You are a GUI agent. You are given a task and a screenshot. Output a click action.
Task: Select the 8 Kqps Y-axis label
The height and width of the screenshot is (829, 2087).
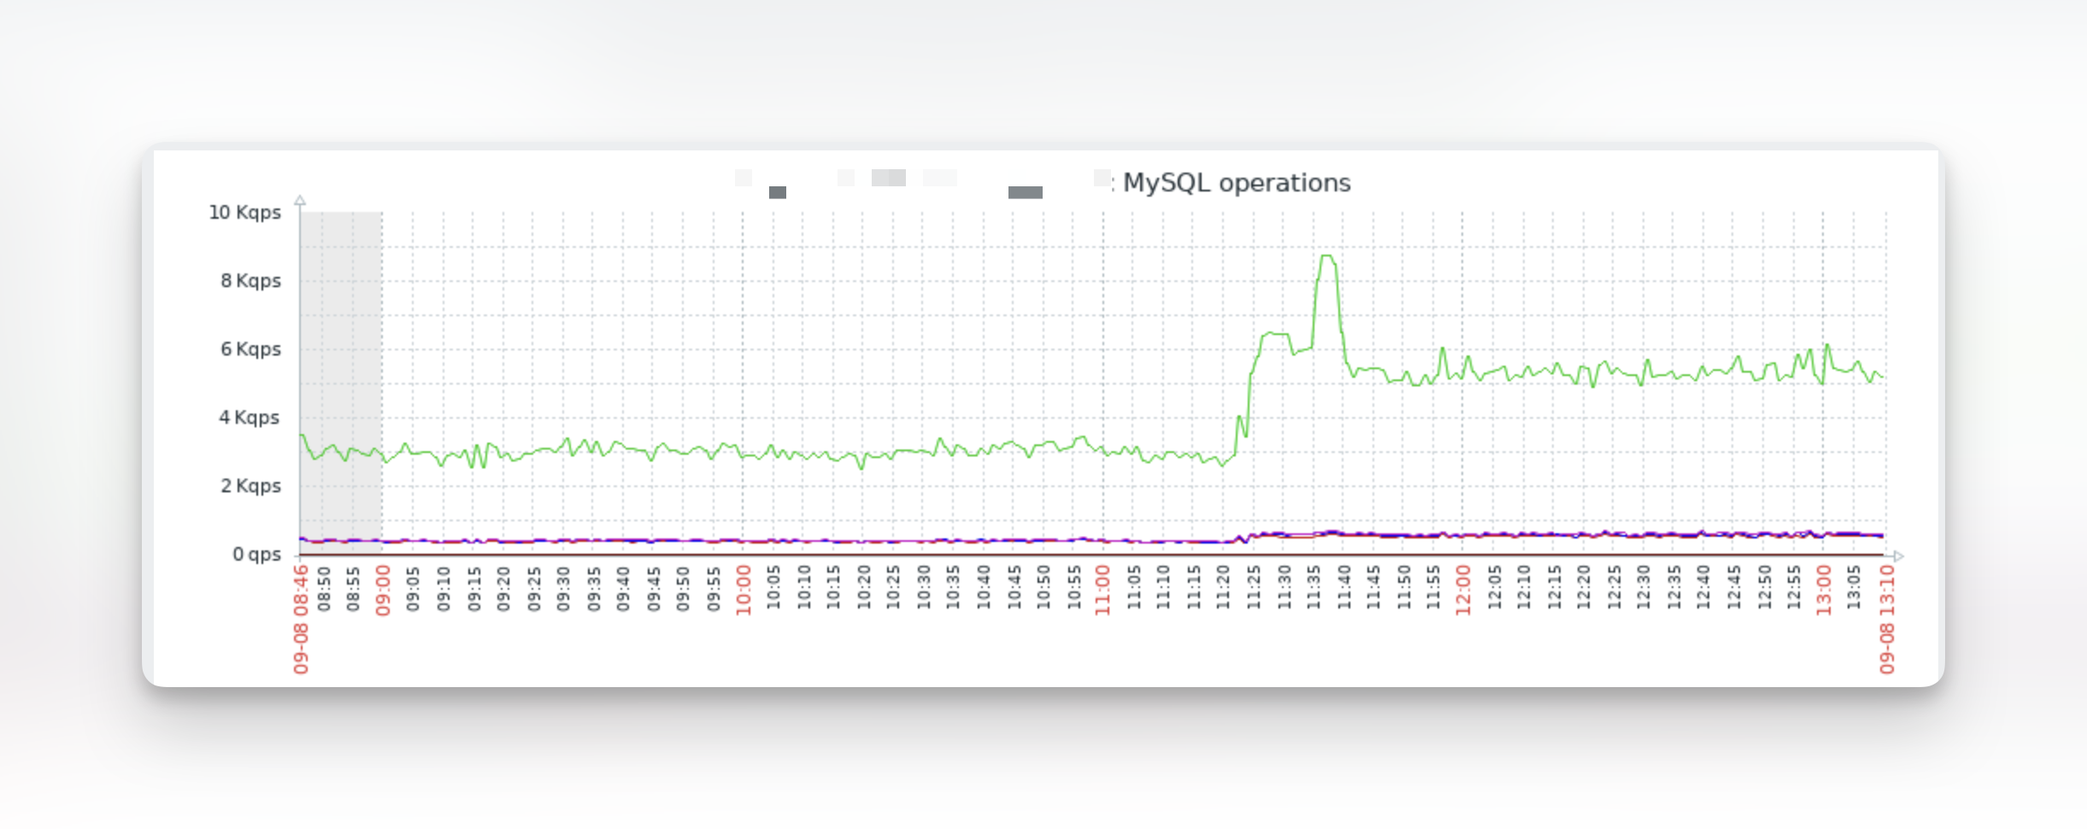pyautogui.click(x=250, y=281)
